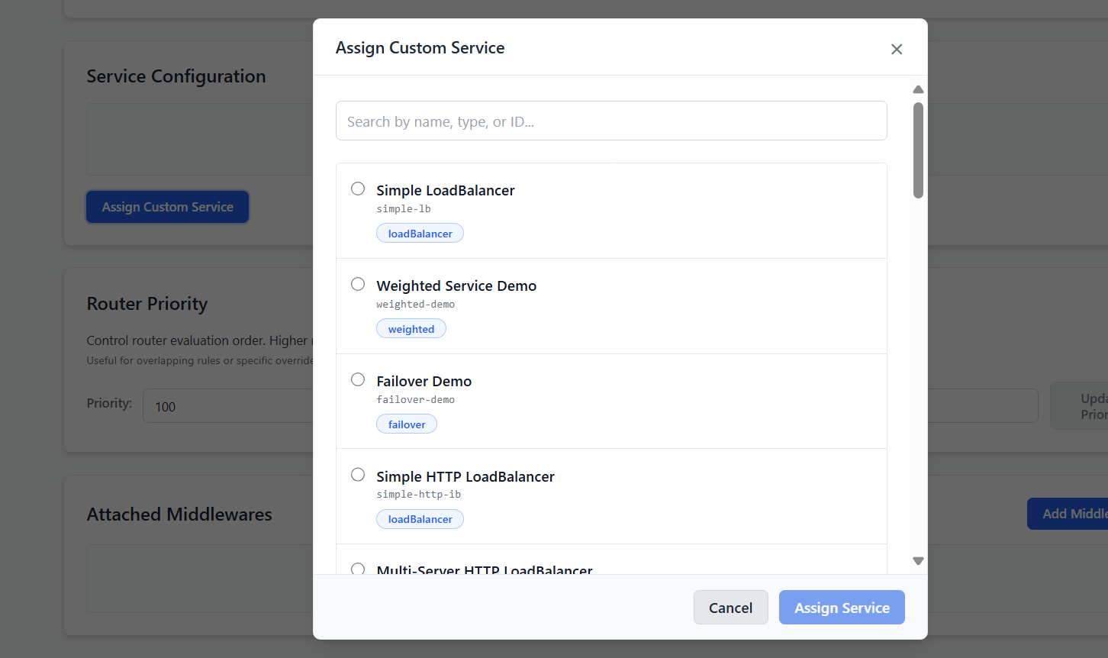The image size is (1108, 658).
Task: Click the Add Middleware button
Action: tap(1068, 514)
